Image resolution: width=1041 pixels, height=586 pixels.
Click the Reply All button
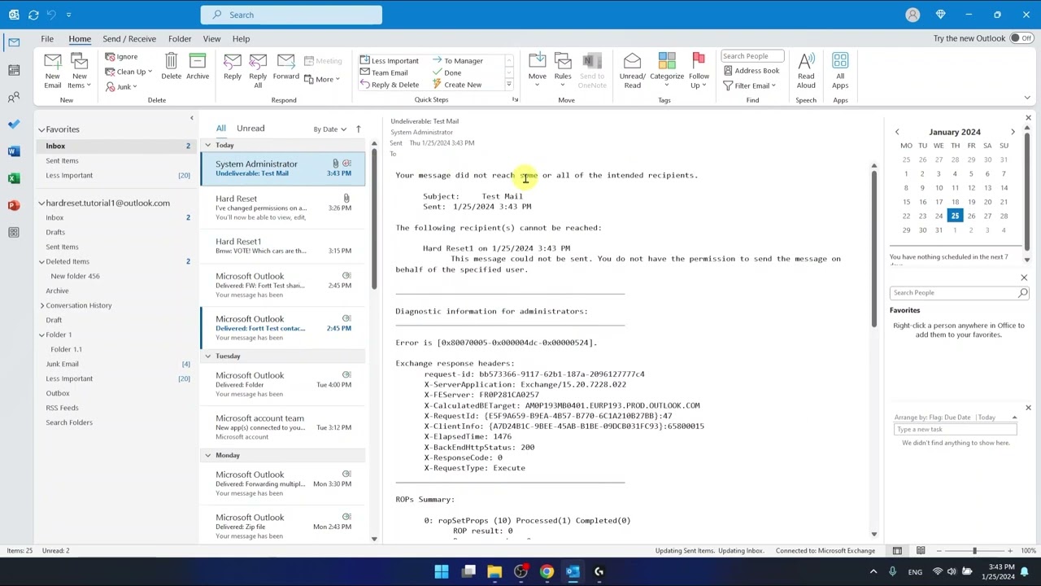(x=258, y=72)
